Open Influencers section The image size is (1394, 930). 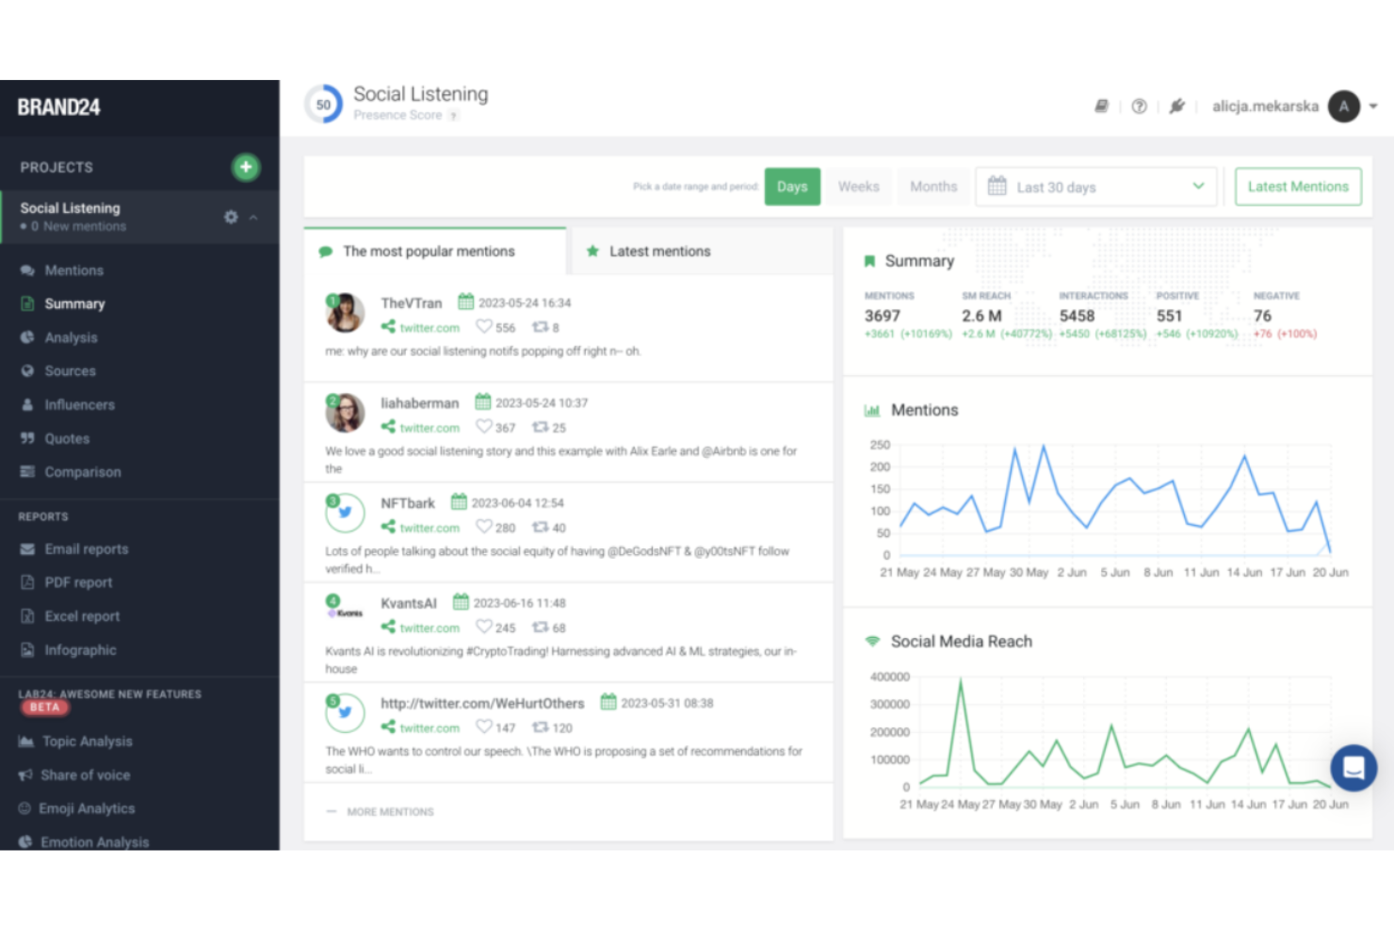(x=79, y=405)
